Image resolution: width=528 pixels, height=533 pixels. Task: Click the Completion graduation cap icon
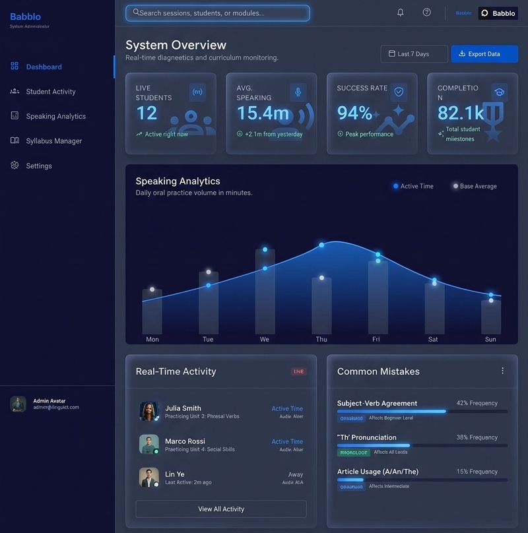(x=500, y=92)
